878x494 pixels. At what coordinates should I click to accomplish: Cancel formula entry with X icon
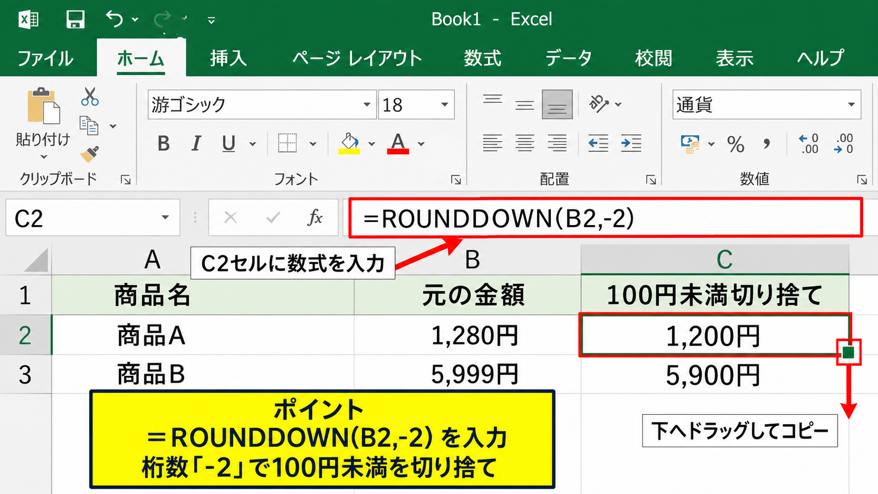pyautogui.click(x=230, y=217)
